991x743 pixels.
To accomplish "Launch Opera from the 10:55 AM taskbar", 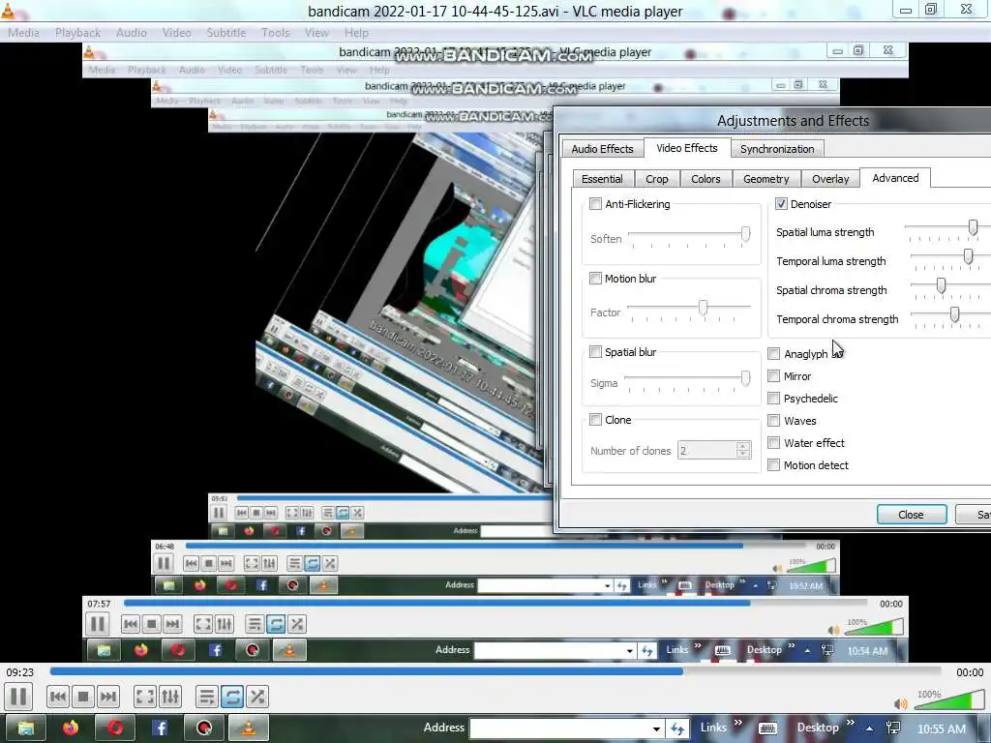I will click(115, 728).
